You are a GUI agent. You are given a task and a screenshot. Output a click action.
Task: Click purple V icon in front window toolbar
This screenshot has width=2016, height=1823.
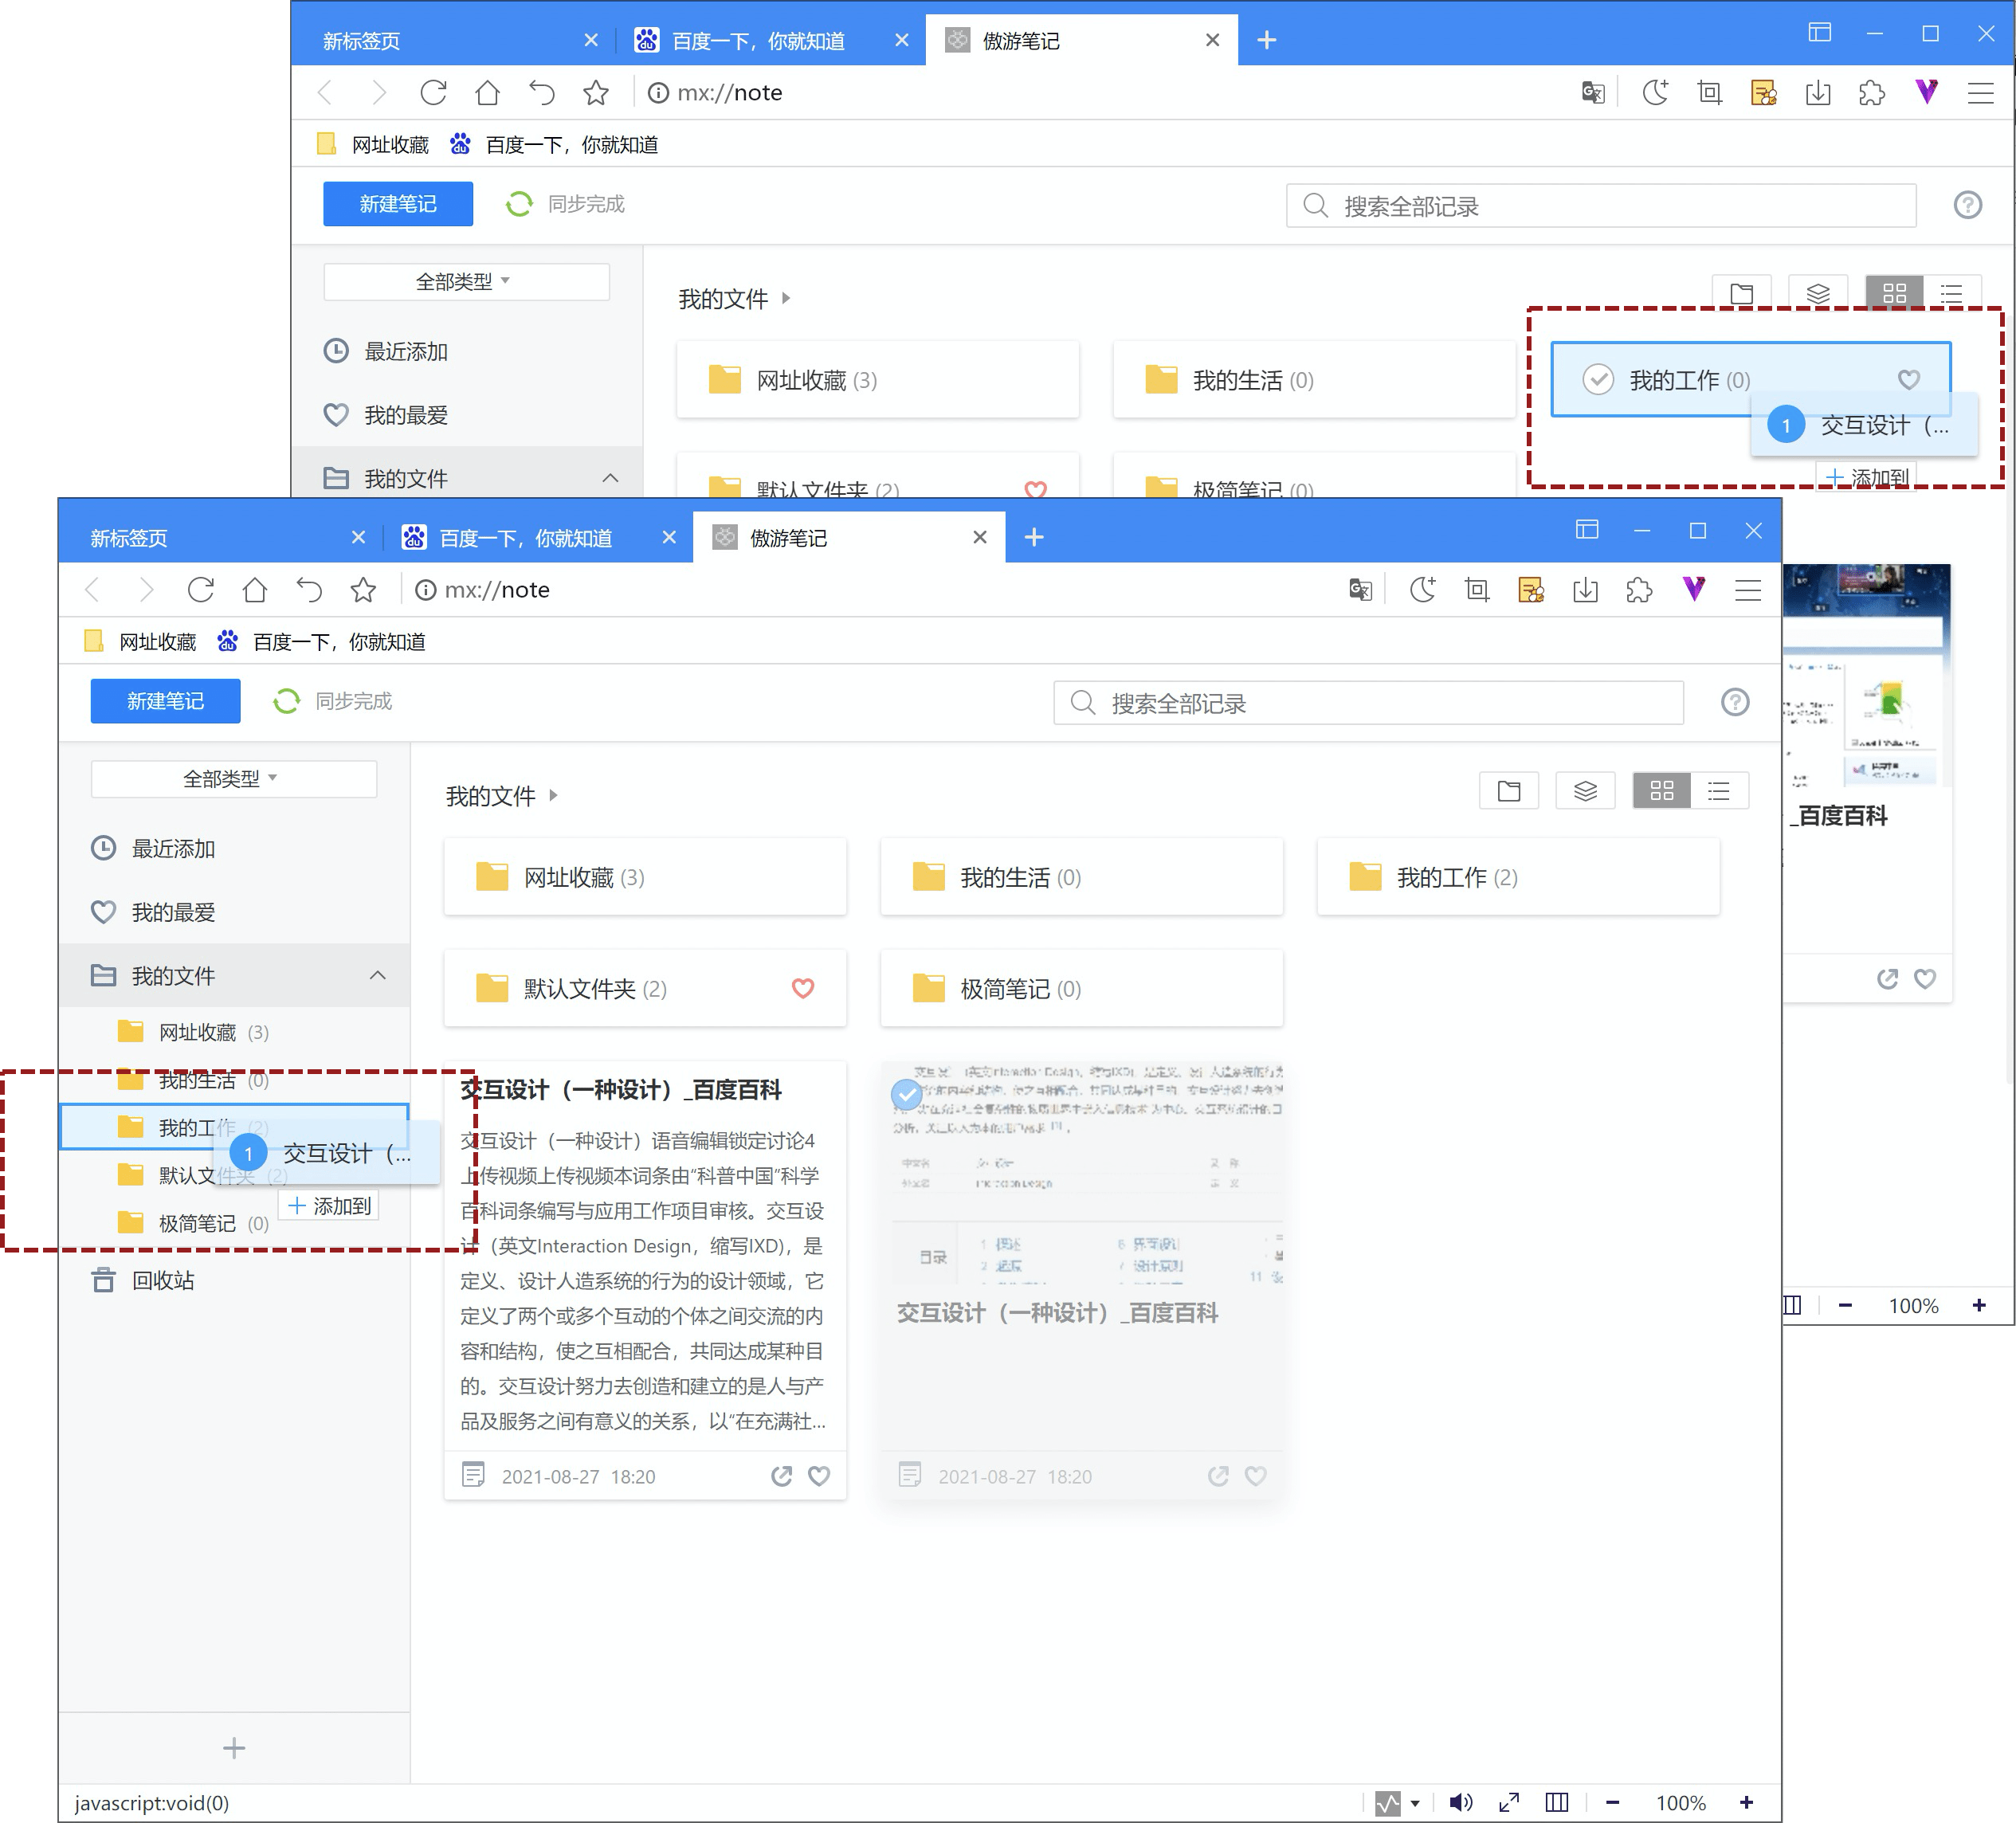1693,589
